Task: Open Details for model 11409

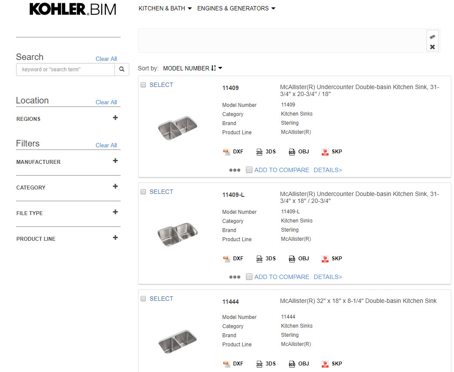Action: click(x=328, y=170)
